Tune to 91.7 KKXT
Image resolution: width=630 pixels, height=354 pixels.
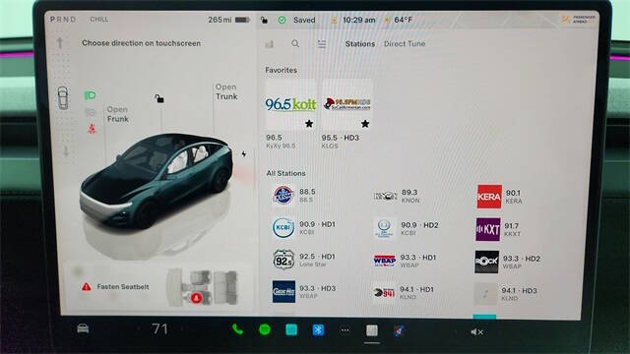tap(499, 229)
